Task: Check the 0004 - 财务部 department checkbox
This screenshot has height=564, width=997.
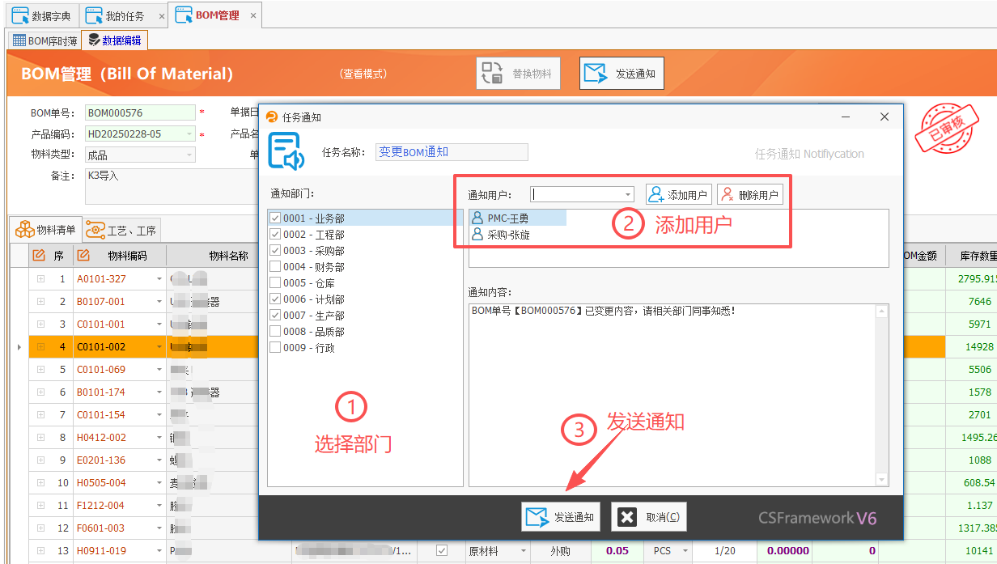Action: [277, 267]
